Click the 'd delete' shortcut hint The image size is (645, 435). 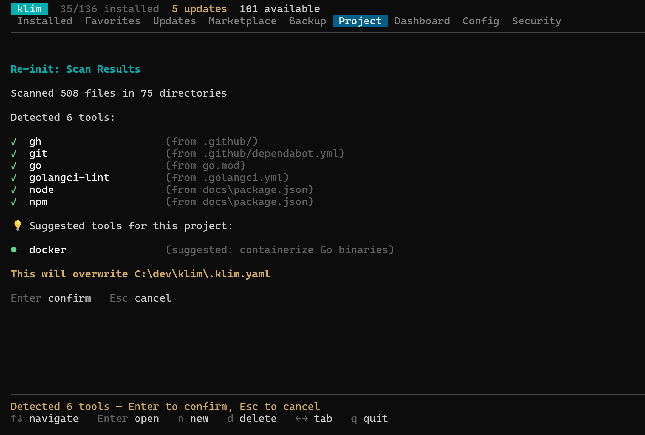point(252,419)
